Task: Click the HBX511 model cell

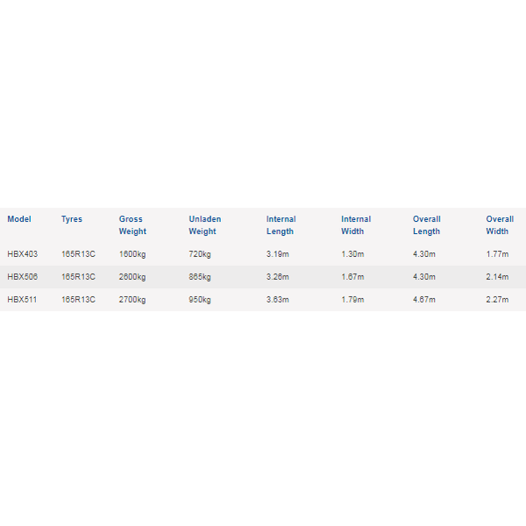Action: click(22, 300)
